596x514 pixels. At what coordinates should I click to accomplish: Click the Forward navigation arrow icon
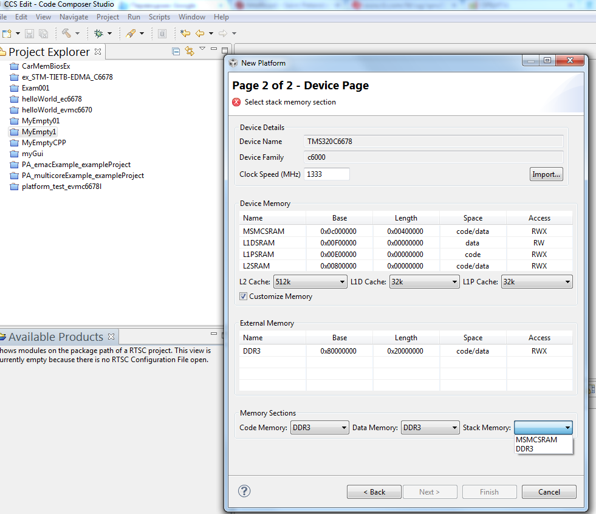(x=223, y=33)
